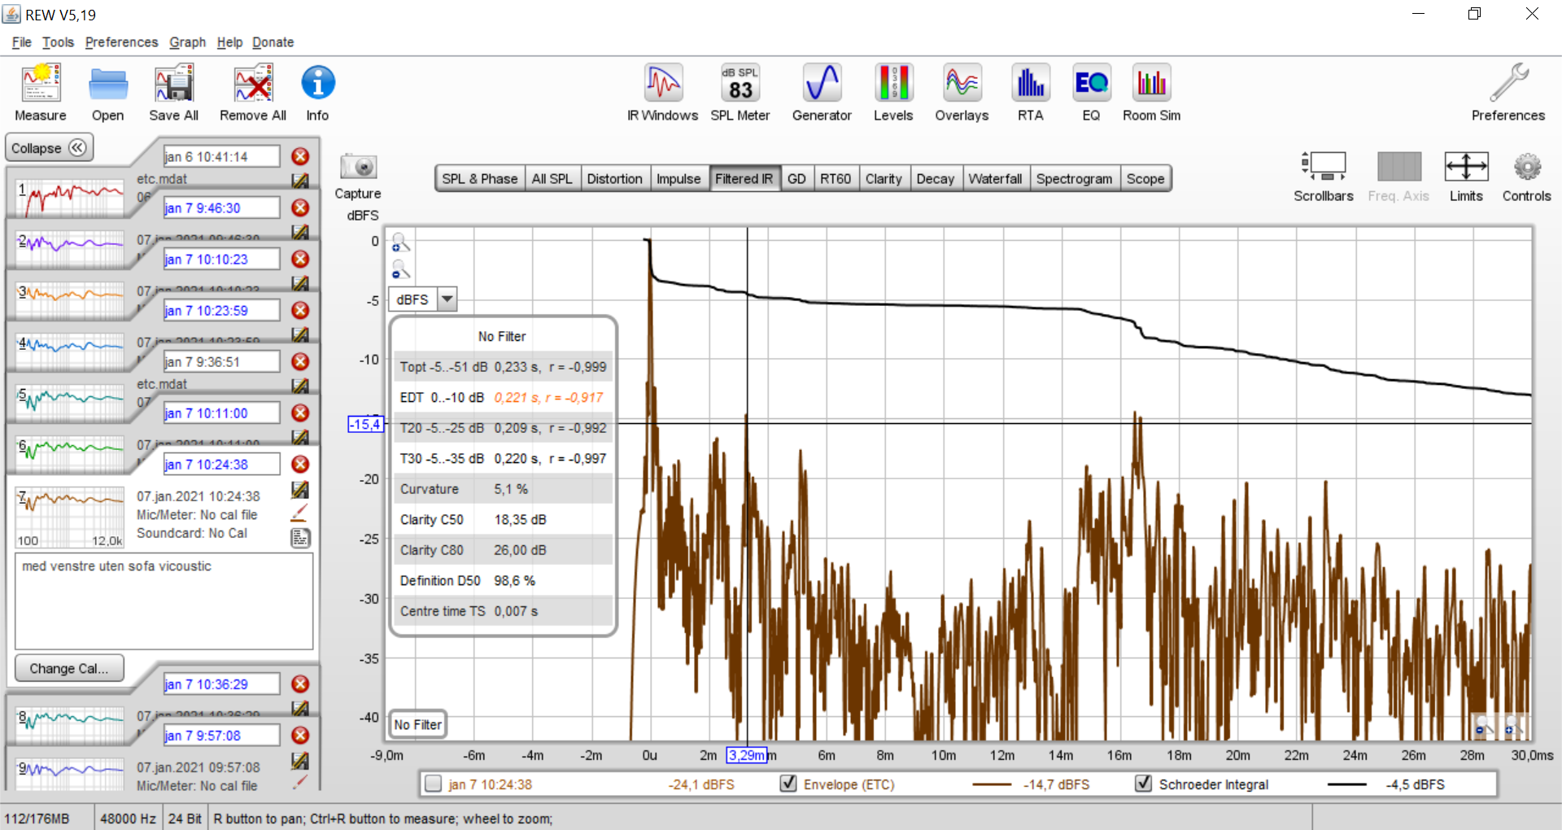Image resolution: width=1562 pixels, height=830 pixels.
Task: Switch to Distortion tab
Action: [614, 179]
